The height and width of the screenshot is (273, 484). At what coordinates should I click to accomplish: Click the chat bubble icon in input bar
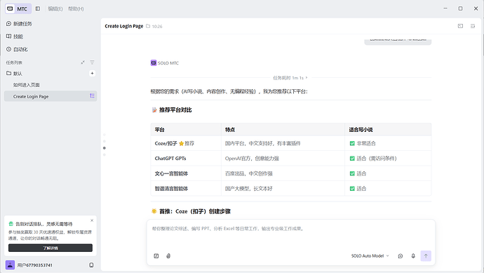coord(401,256)
